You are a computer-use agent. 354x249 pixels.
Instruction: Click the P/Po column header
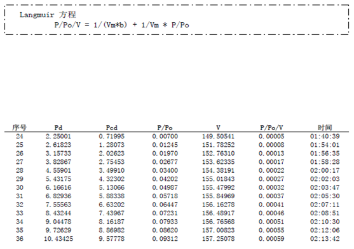pyautogui.click(x=165, y=128)
